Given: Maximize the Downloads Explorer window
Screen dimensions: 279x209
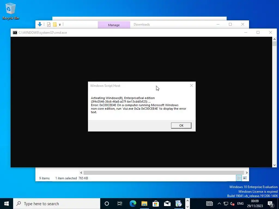Looking at the screenshot, I should tap(230, 24).
